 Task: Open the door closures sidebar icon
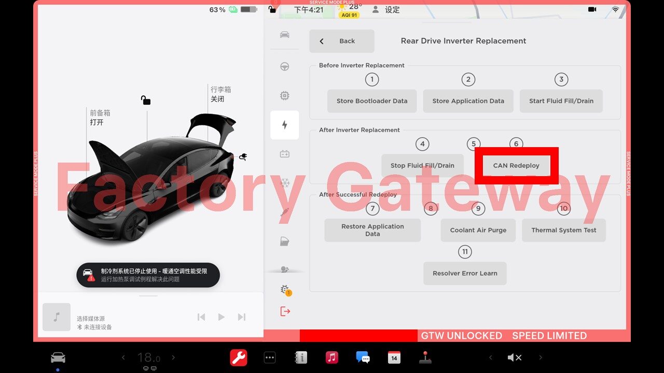point(284,241)
